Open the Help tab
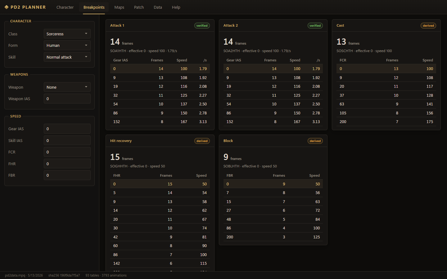Image resolution: width=447 pixels, height=279 pixels. coord(176,7)
